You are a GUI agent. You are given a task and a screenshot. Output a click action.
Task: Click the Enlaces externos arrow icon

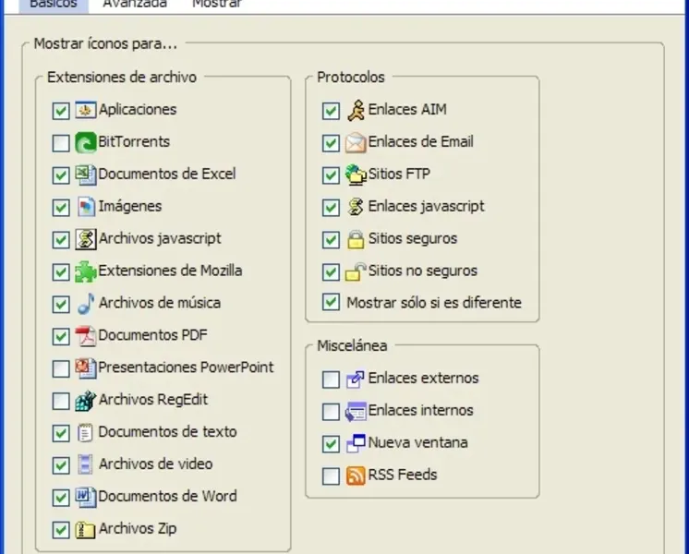point(356,379)
